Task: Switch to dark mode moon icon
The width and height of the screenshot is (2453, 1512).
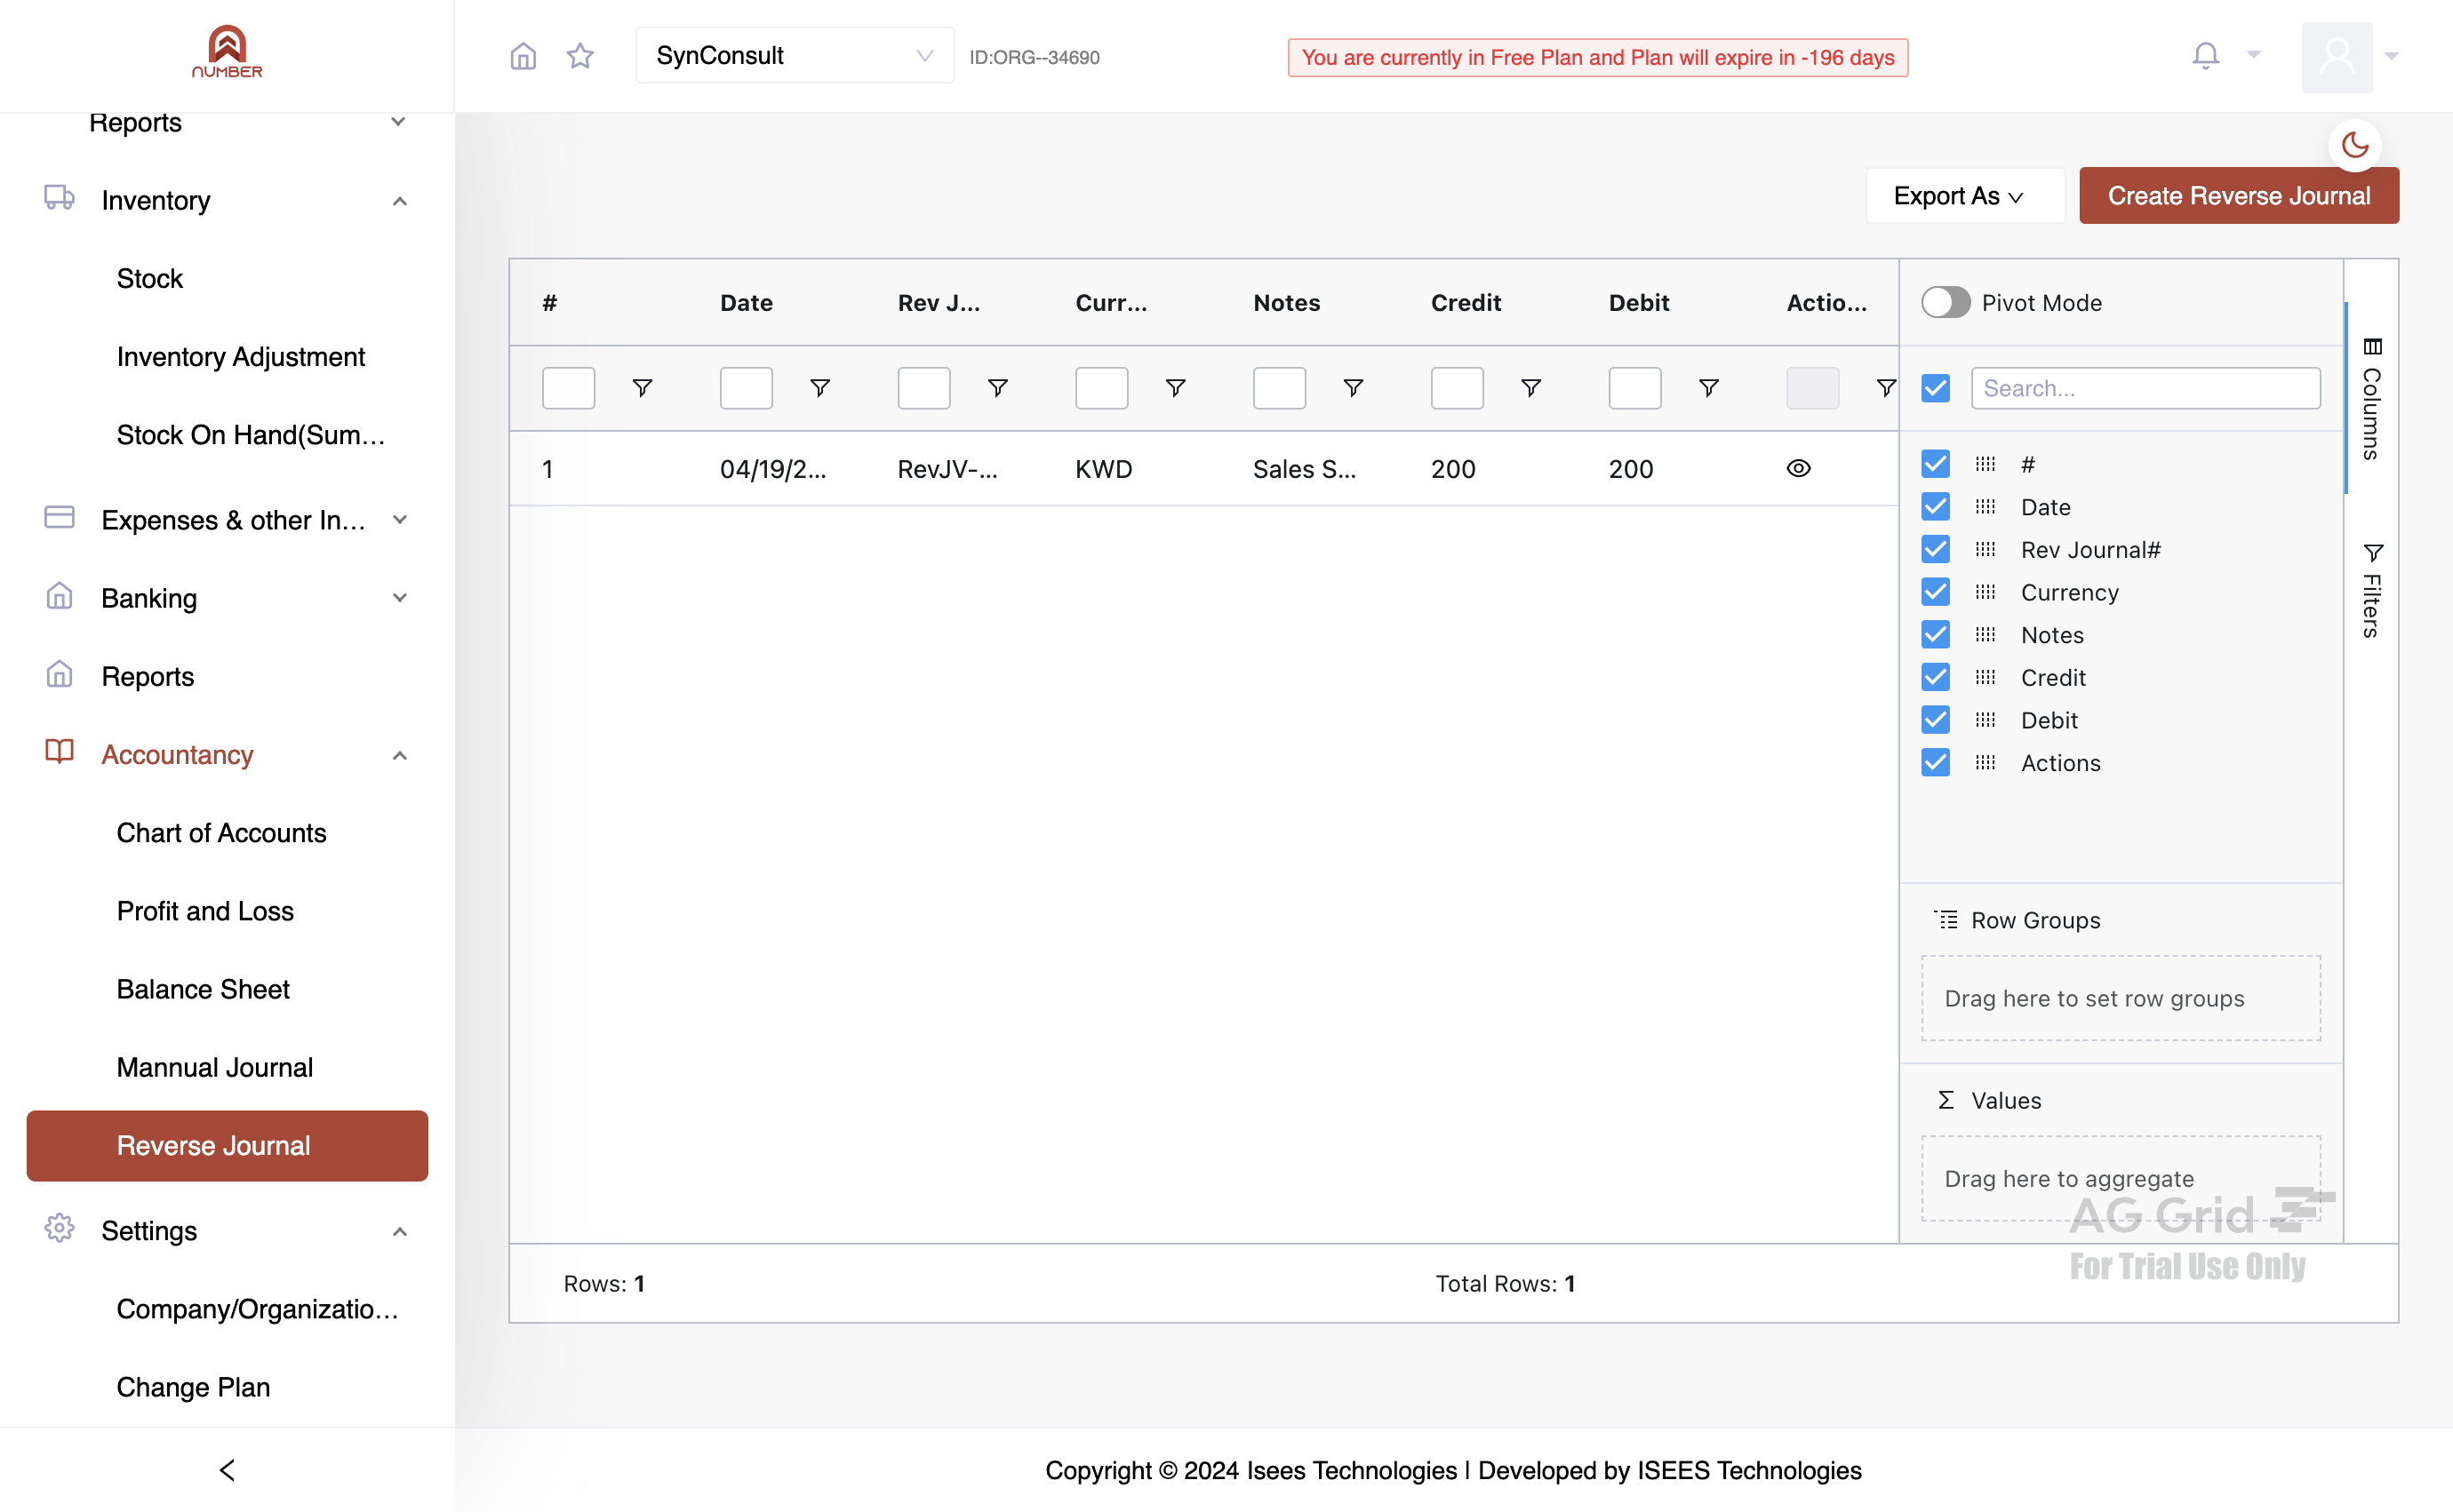Action: [2355, 145]
